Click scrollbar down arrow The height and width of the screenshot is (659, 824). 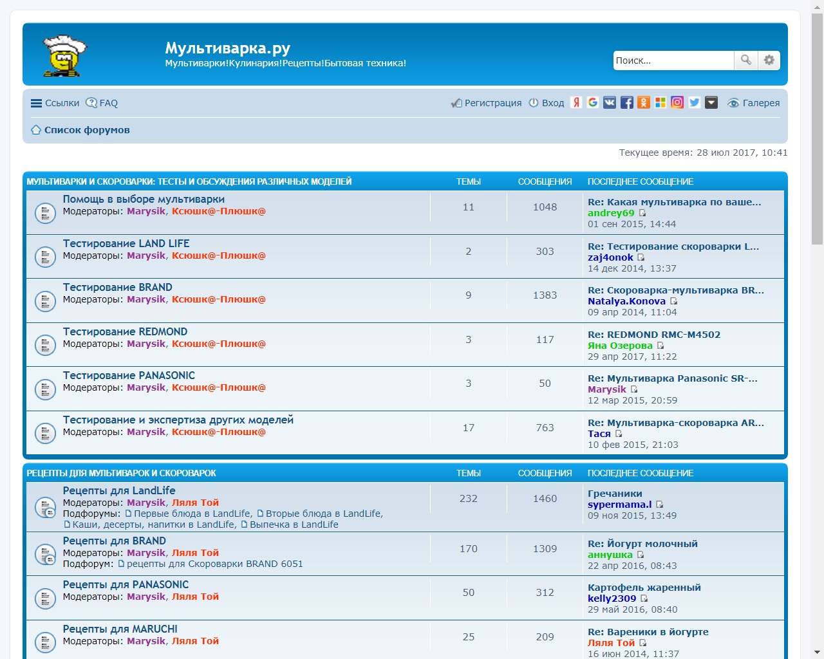point(817,652)
